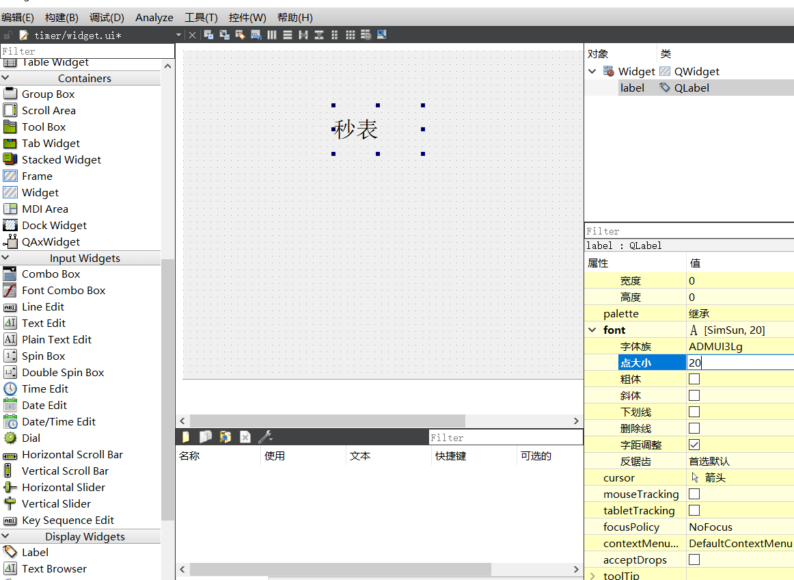Enable the tabletTracking checkbox
The width and height of the screenshot is (794, 580).
point(694,510)
